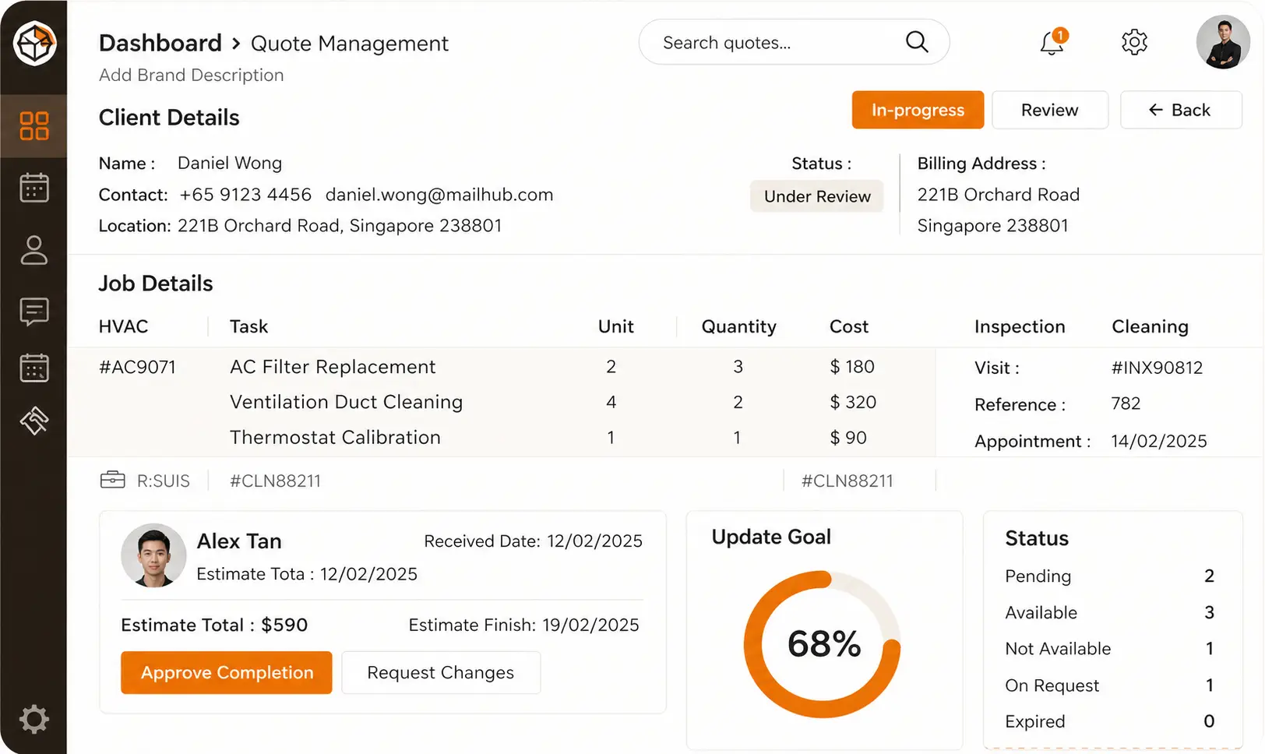Click the Available status row

point(1110,612)
